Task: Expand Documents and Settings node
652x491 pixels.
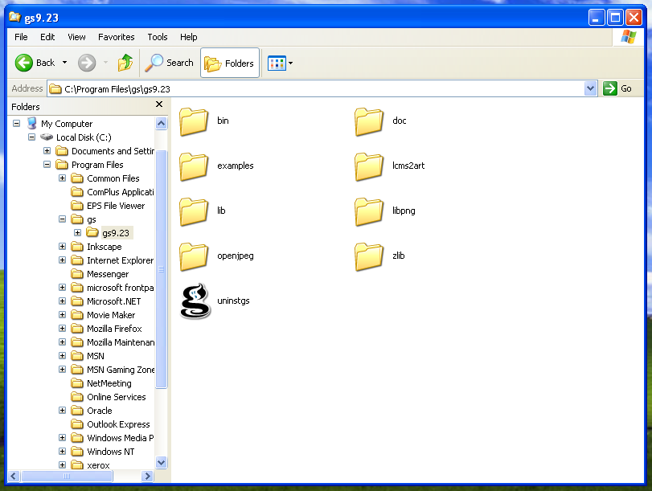Action: click(x=47, y=151)
